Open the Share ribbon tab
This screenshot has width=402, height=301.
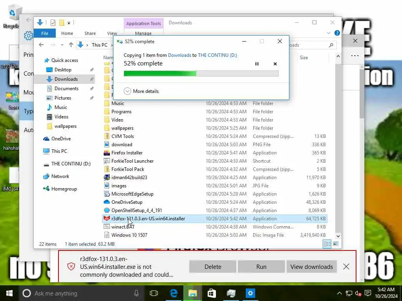[90, 33]
